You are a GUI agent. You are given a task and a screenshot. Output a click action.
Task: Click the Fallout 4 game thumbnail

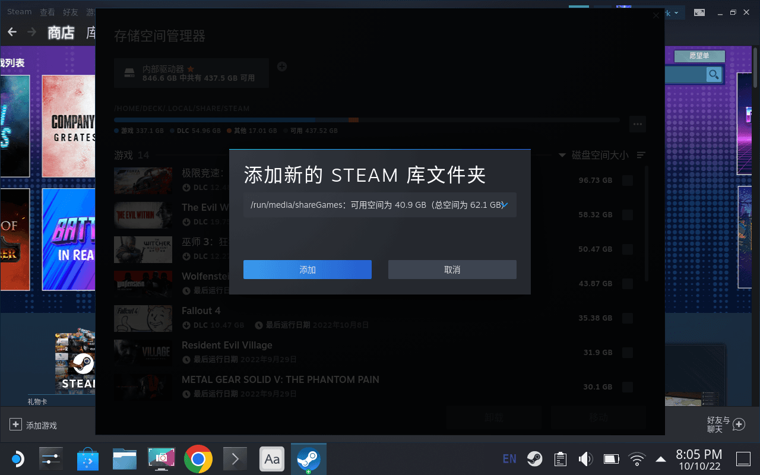click(142, 318)
